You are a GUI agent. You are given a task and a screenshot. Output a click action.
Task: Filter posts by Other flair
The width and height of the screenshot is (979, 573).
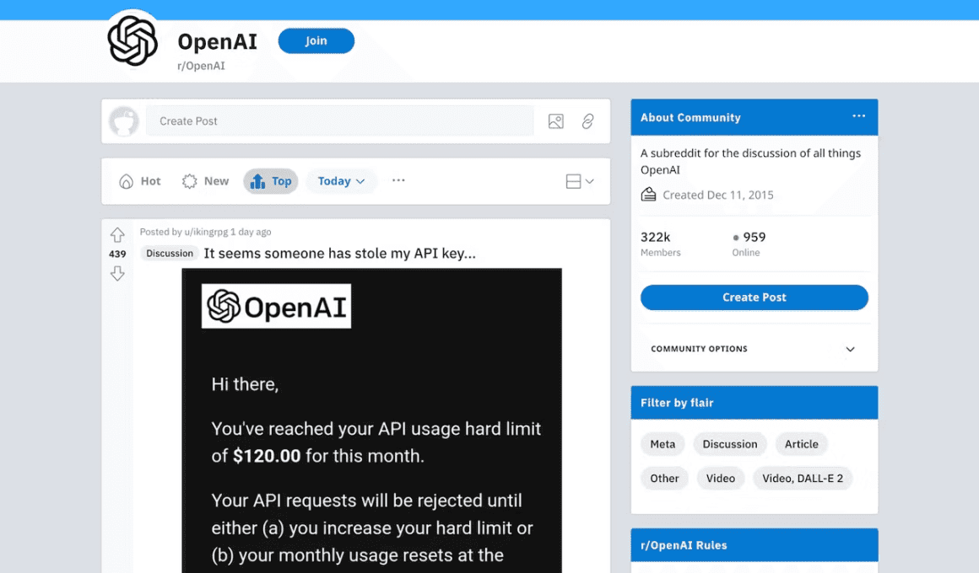coord(664,479)
